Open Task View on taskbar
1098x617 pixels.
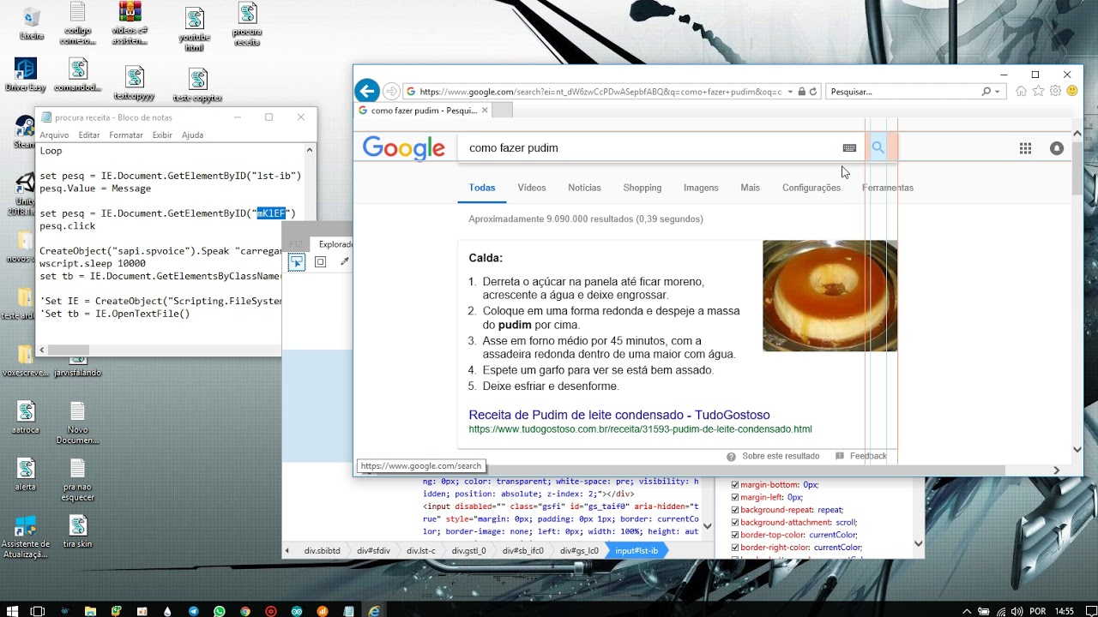[x=38, y=611]
